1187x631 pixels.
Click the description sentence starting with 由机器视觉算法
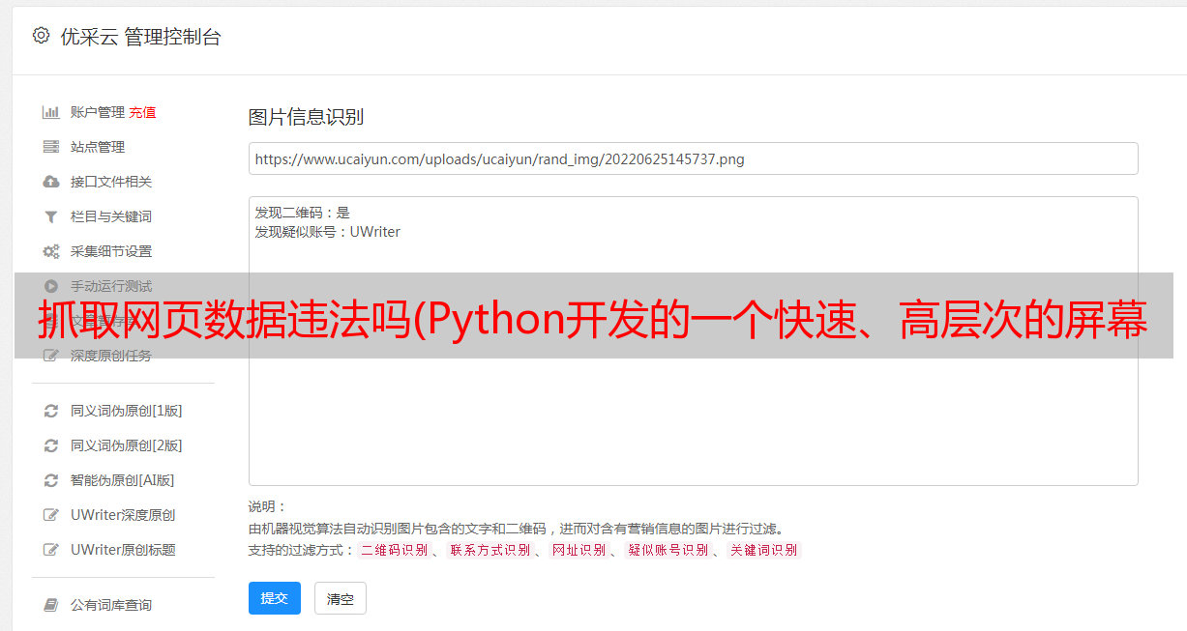[x=516, y=529]
